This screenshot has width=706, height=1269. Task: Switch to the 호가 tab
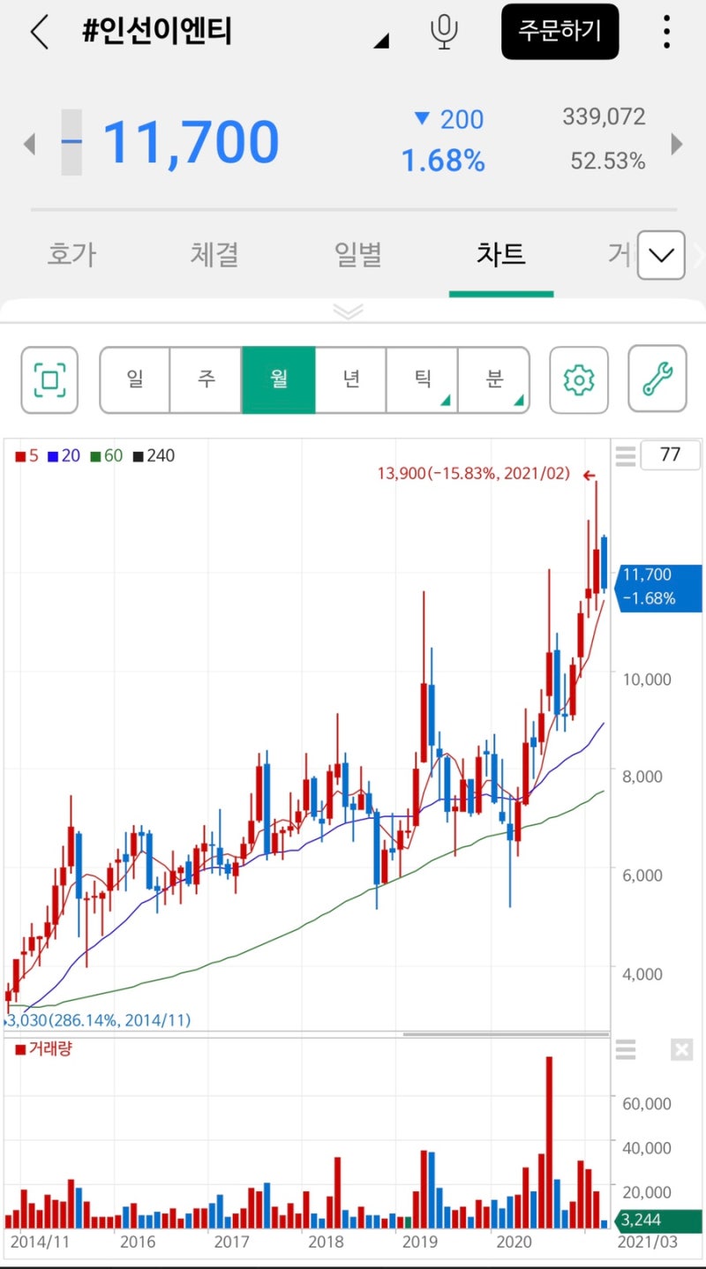tap(71, 255)
